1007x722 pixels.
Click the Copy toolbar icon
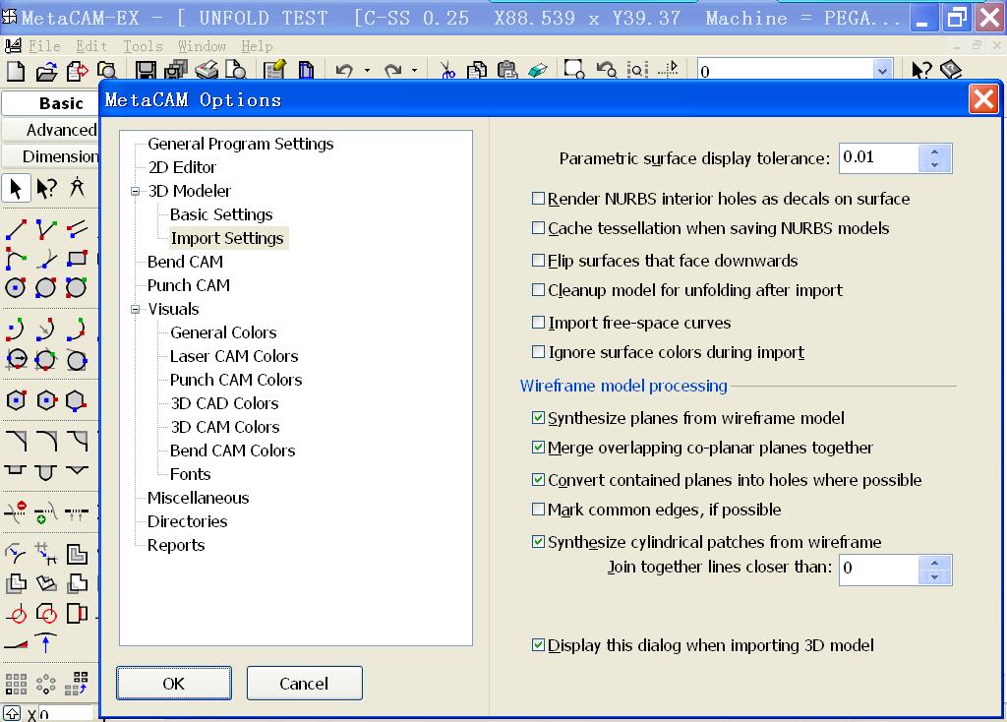point(477,70)
